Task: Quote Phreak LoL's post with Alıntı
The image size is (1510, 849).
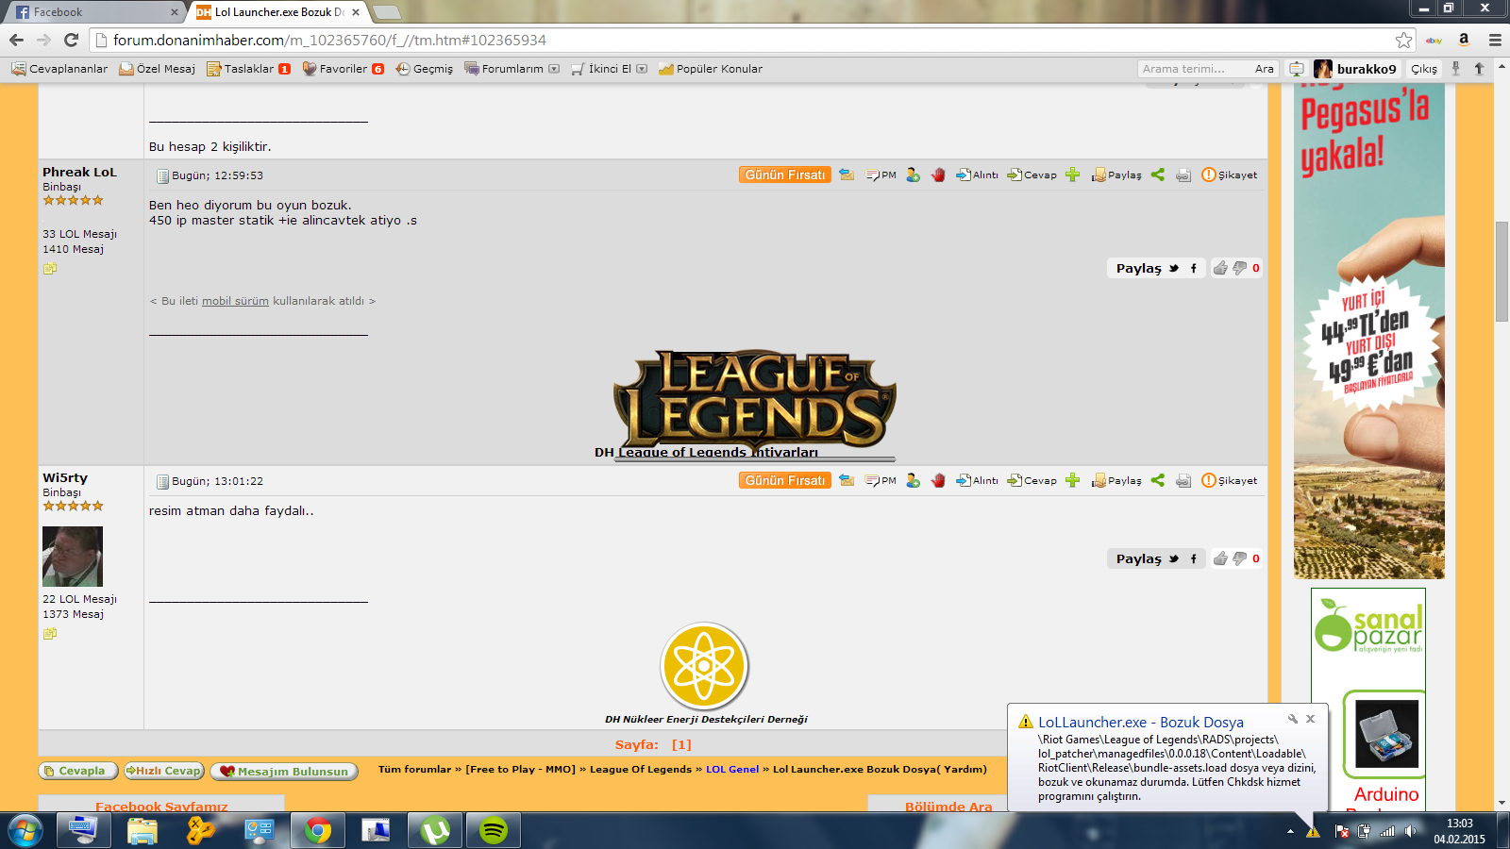Action: (977, 175)
